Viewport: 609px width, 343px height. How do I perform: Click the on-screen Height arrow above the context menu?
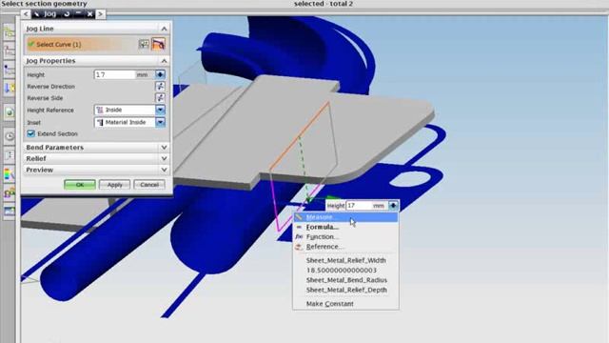(393, 206)
